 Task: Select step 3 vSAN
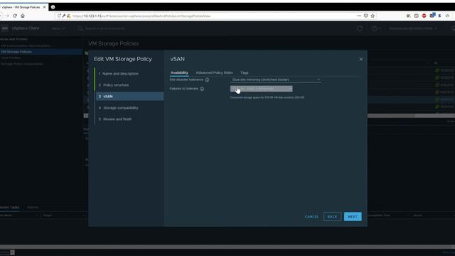(129, 97)
